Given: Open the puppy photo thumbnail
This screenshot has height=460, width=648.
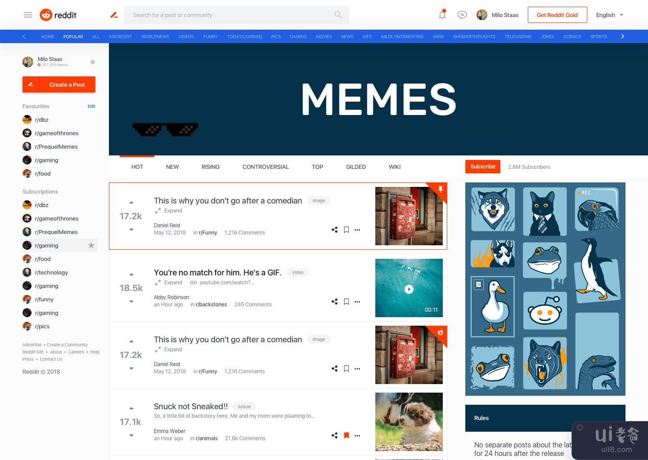Looking at the screenshot, I should tap(409, 422).
